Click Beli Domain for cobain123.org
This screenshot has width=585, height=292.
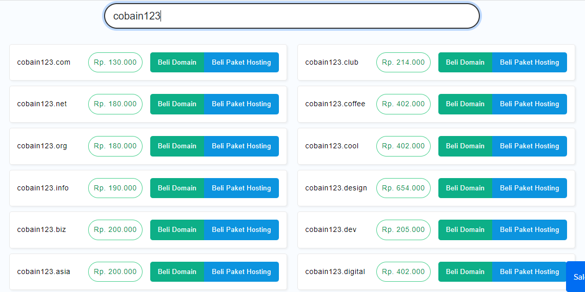(177, 146)
